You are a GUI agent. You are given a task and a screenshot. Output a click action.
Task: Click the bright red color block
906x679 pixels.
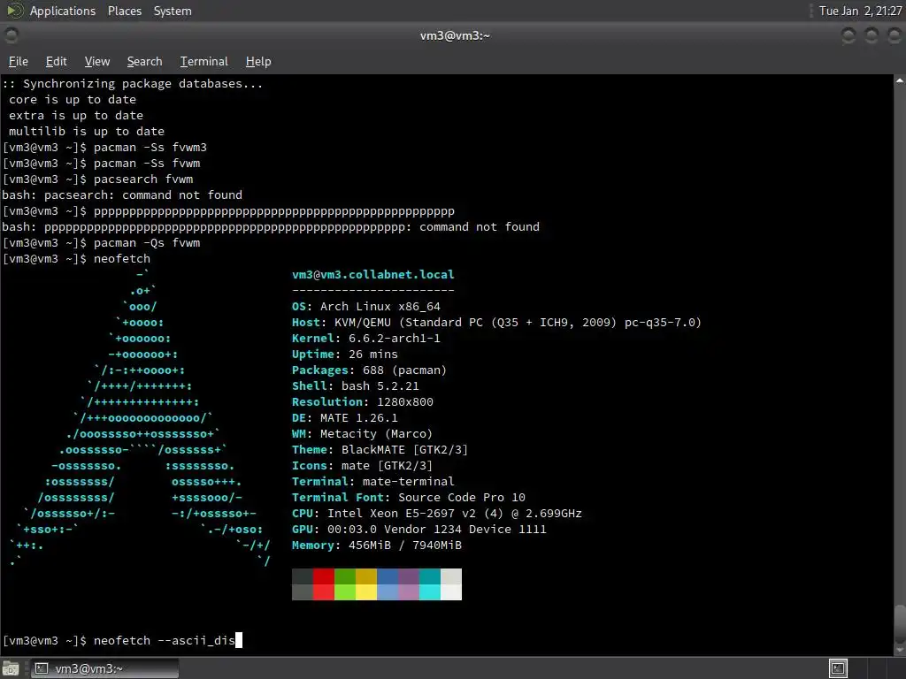324,592
